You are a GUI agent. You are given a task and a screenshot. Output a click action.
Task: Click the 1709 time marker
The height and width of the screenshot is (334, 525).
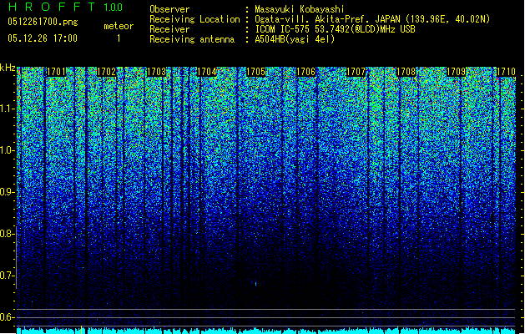pos(456,72)
